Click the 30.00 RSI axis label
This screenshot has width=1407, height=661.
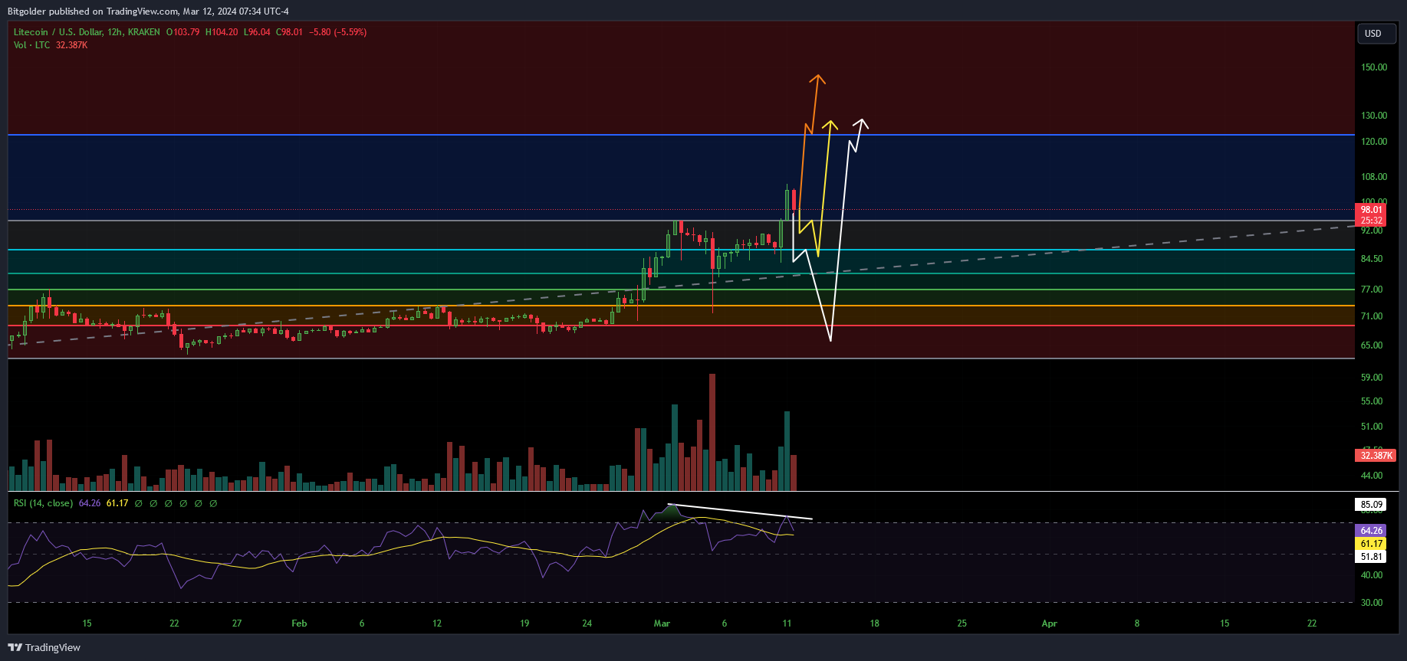pyautogui.click(x=1372, y=603)
